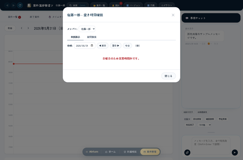The height and width of the screenshot is (160, 243).
Task: Select the 日別表示 tab
Action: coord(75,37)
